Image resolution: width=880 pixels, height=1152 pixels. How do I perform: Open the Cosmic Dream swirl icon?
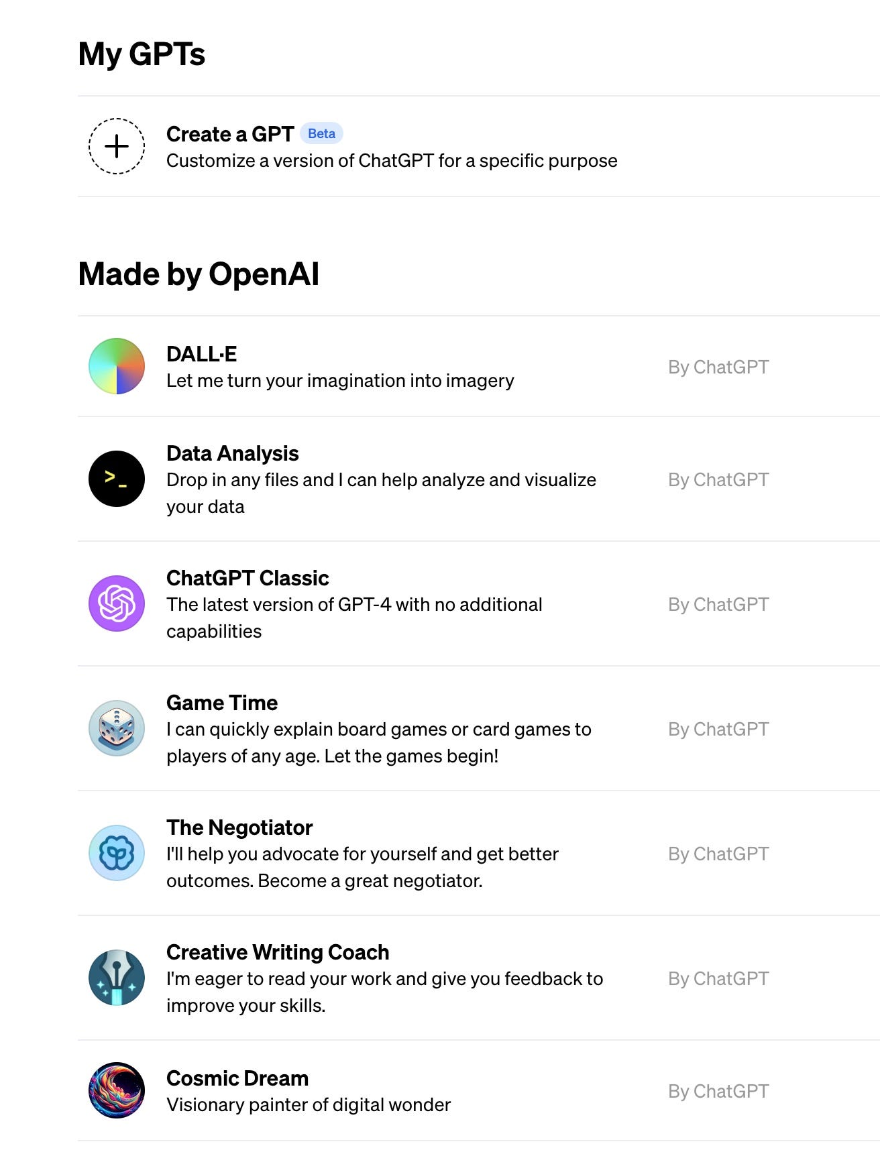(x=115, y=1091)
